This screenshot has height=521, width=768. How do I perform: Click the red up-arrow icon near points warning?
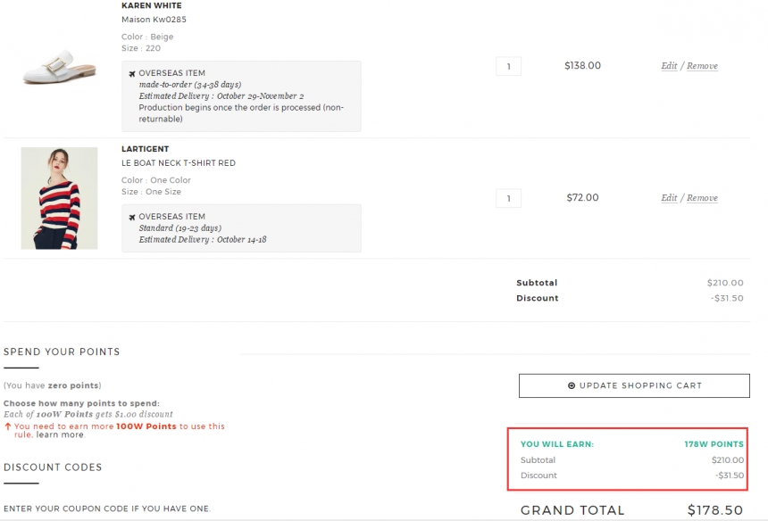pos(8,426)
